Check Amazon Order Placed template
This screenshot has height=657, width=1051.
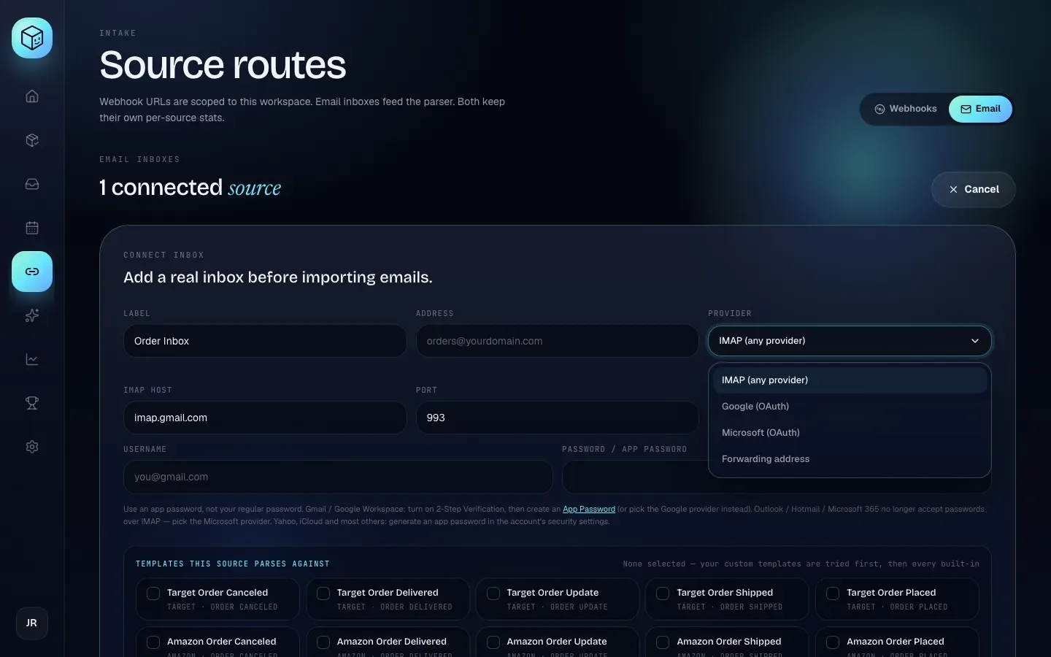click(833, 642)
